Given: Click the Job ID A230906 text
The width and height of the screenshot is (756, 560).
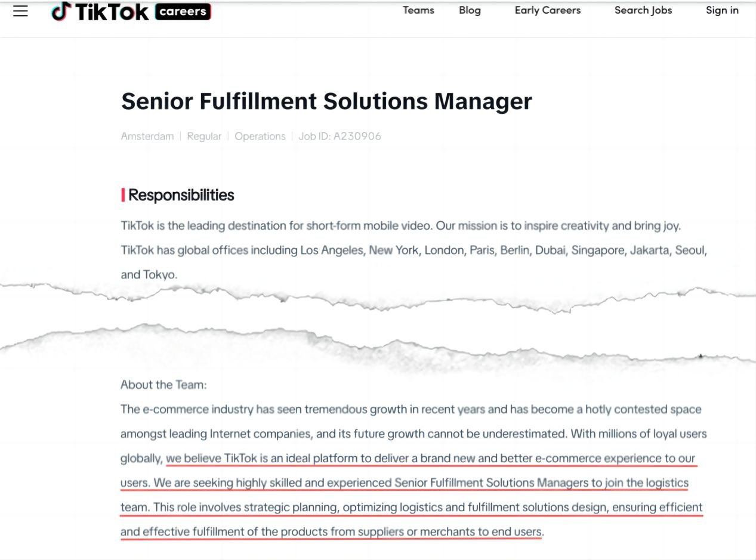Looking at the screenshot, I should pyautogui.click(x=340, y=136).
